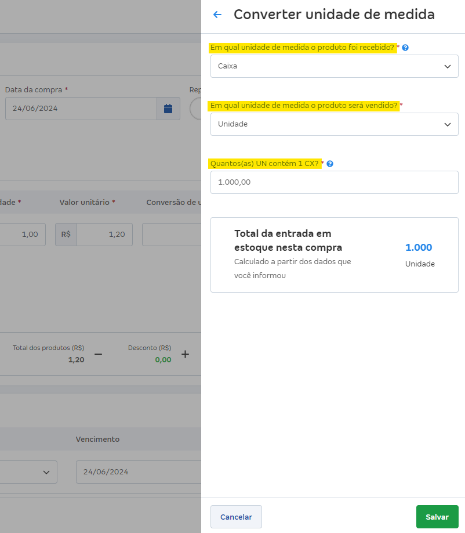This screenshot has width=465, height=533.
Task: Click the 'Vencimento' column header
Action: point(97,439)
